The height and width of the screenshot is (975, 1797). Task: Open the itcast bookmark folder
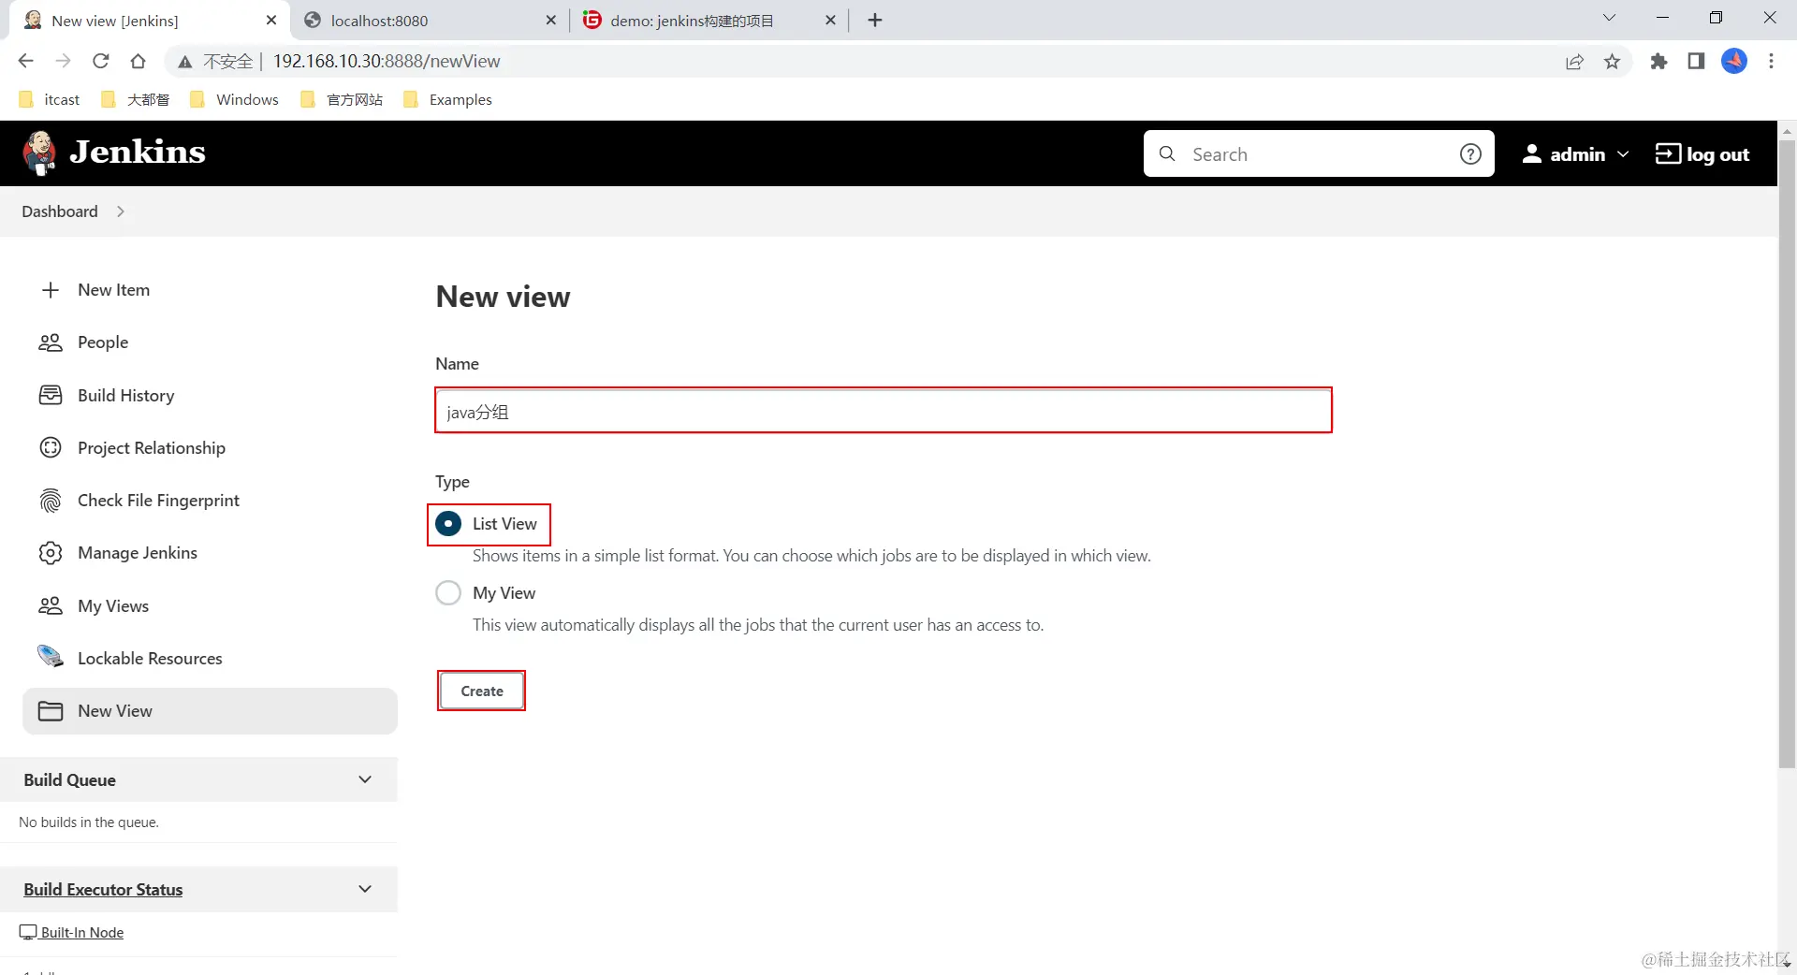(50, 99)
